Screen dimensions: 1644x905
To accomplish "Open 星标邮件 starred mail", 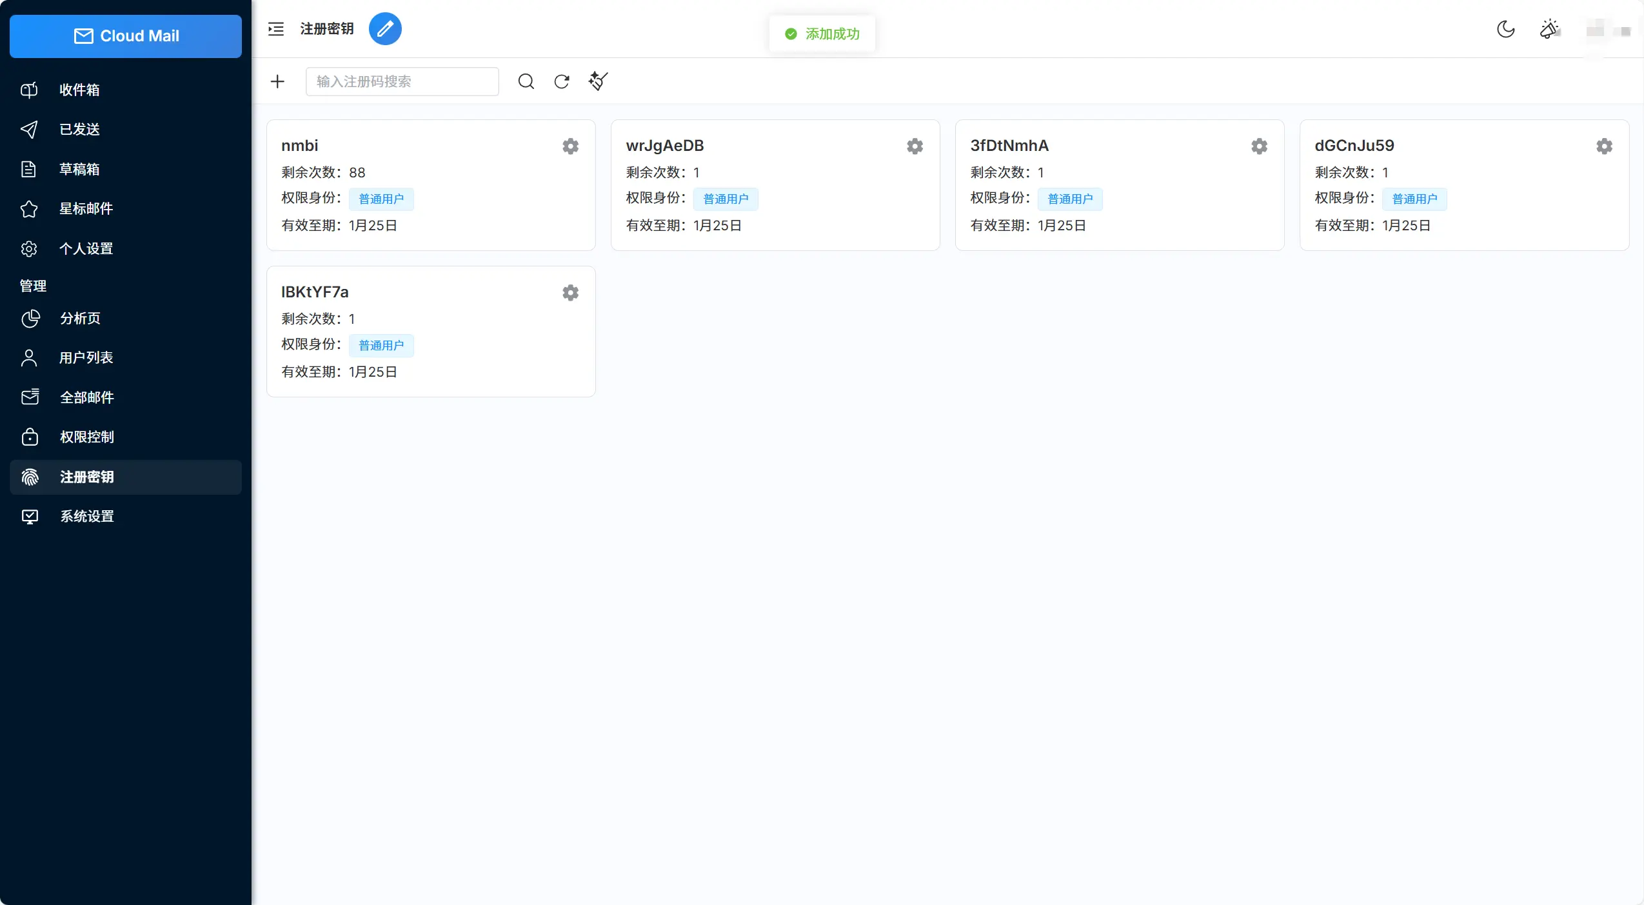I will click(x=126, y=209).
